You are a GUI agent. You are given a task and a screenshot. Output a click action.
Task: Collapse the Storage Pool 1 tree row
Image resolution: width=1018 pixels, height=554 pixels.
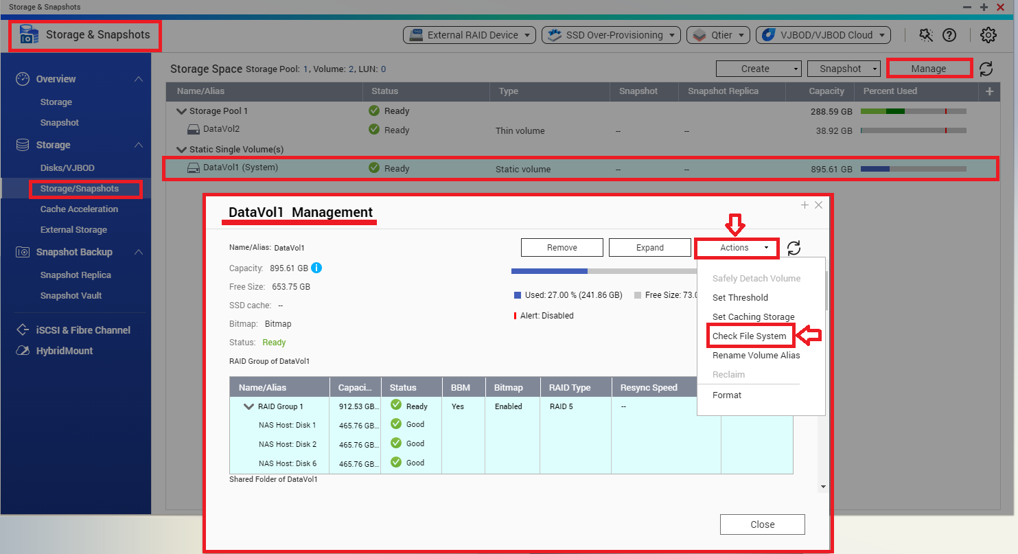pos(182,111)
